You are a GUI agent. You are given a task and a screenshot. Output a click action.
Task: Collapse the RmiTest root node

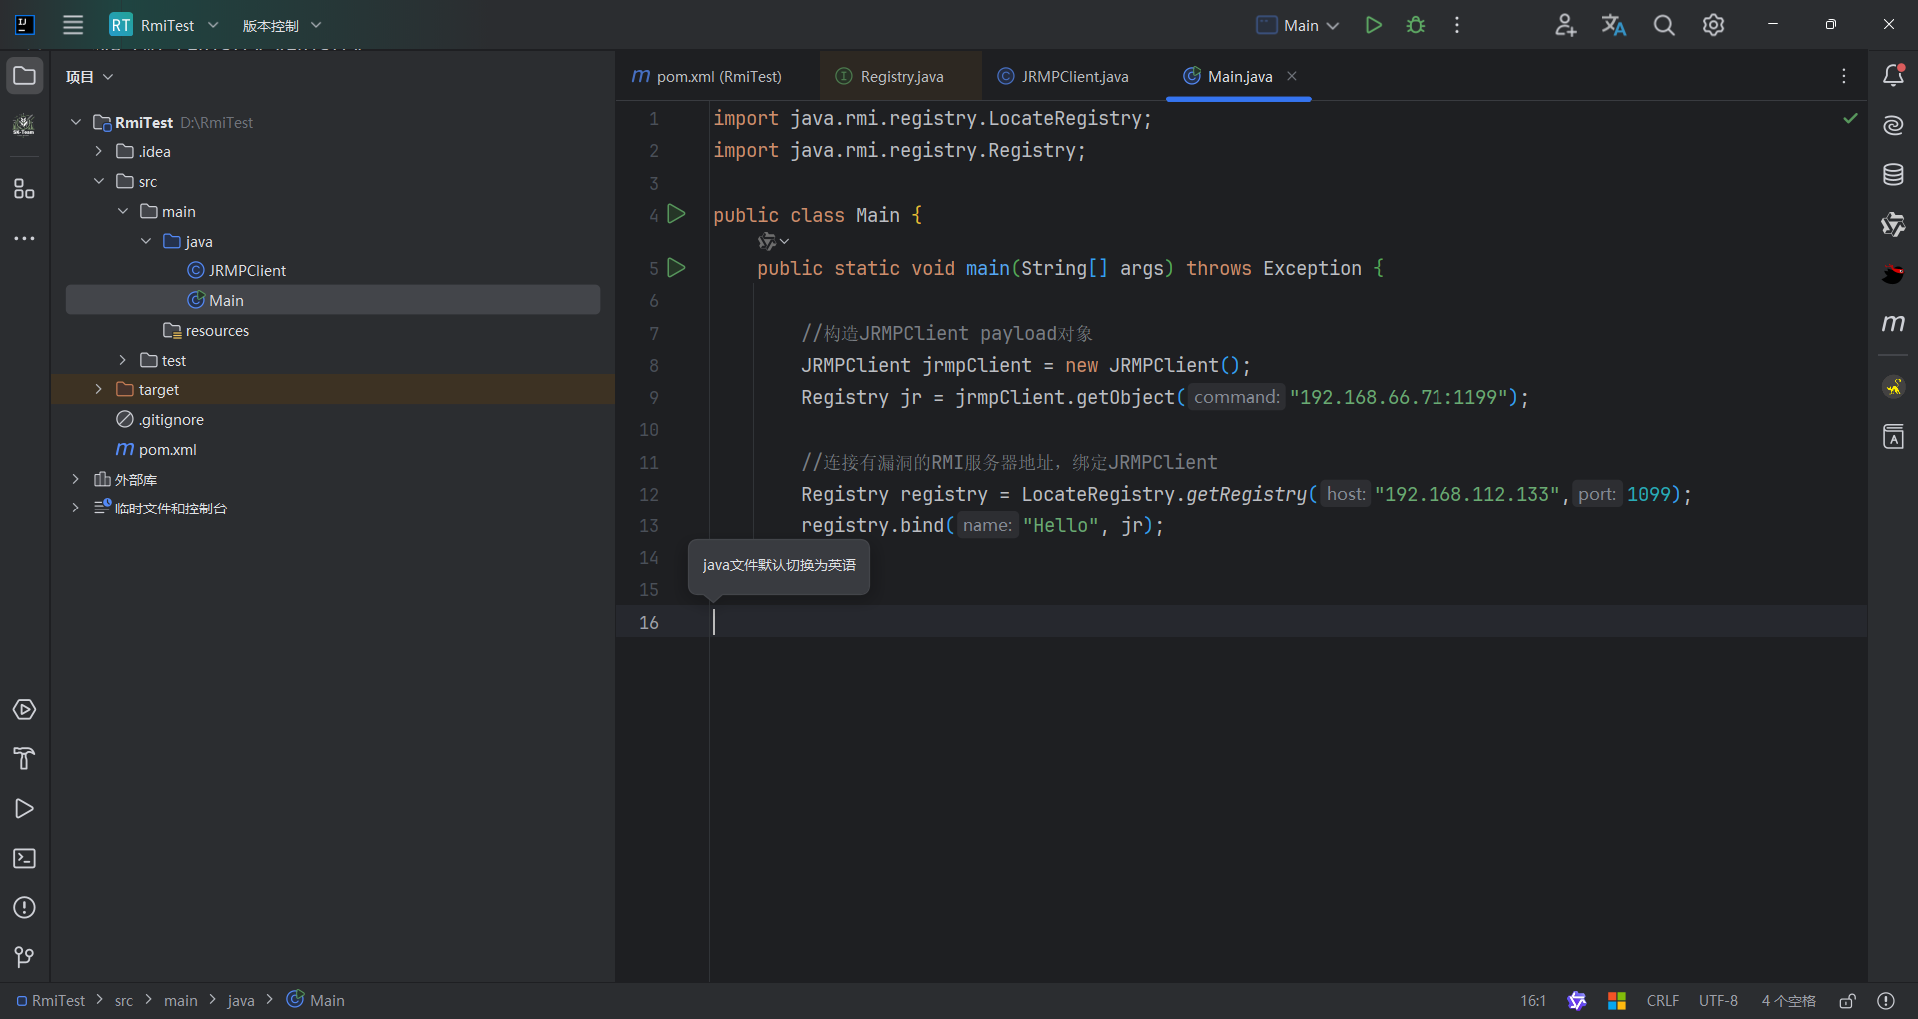(x=76, y=122)
